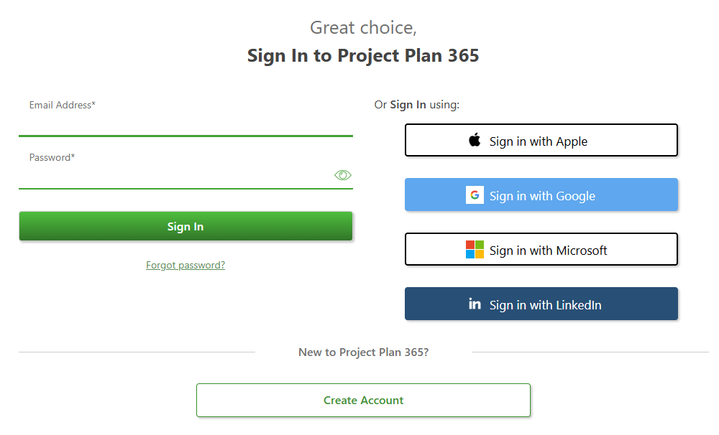This screenshot has width=719, height=435.
Task: Click the Microsoft four-square logo icon
Action: coord(475,250)
